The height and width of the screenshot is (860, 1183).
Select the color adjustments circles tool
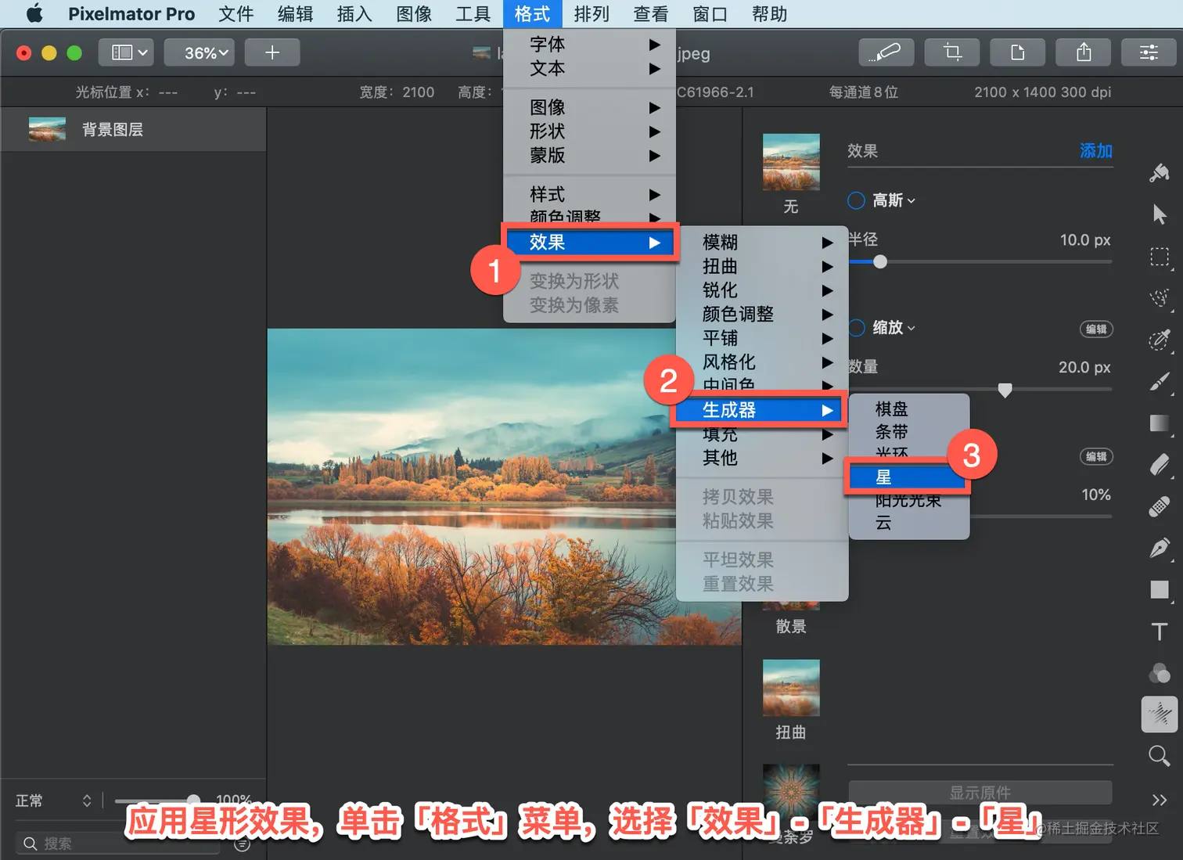click(1160, 673)
